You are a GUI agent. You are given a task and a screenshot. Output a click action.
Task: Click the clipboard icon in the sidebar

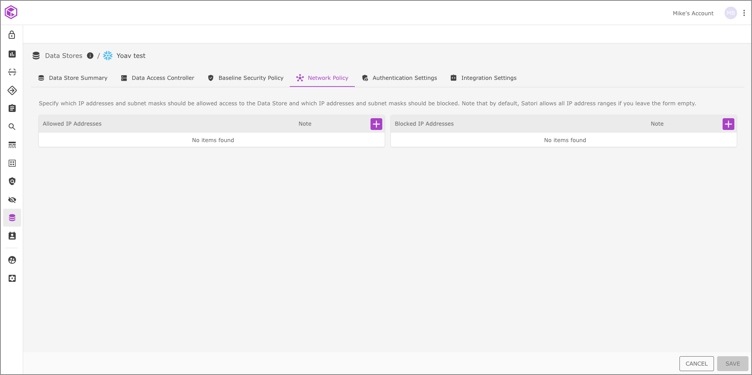12,108
